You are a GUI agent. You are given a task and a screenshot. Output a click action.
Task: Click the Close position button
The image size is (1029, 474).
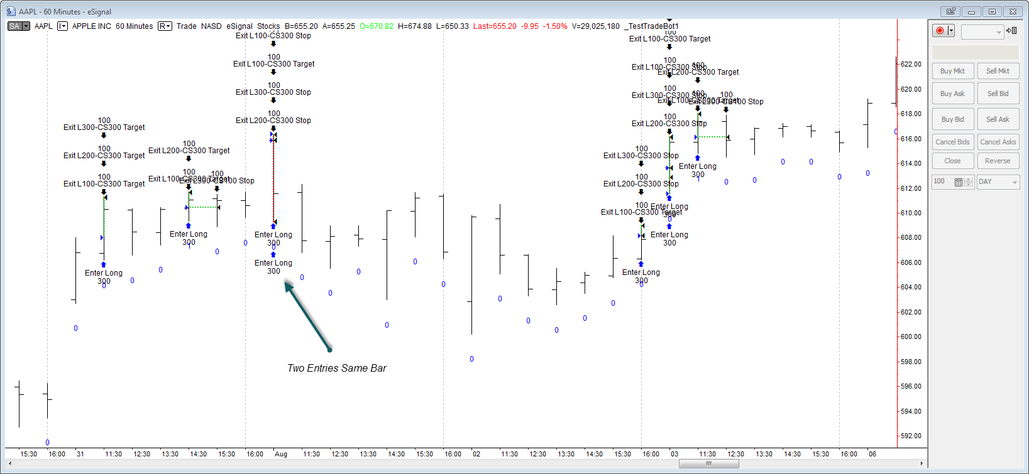[x=953, y=161]
